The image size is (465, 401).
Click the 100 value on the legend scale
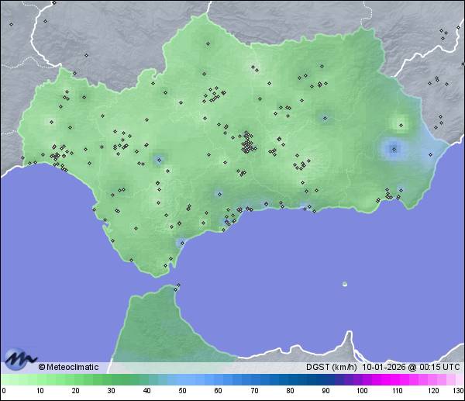[361, 391]
